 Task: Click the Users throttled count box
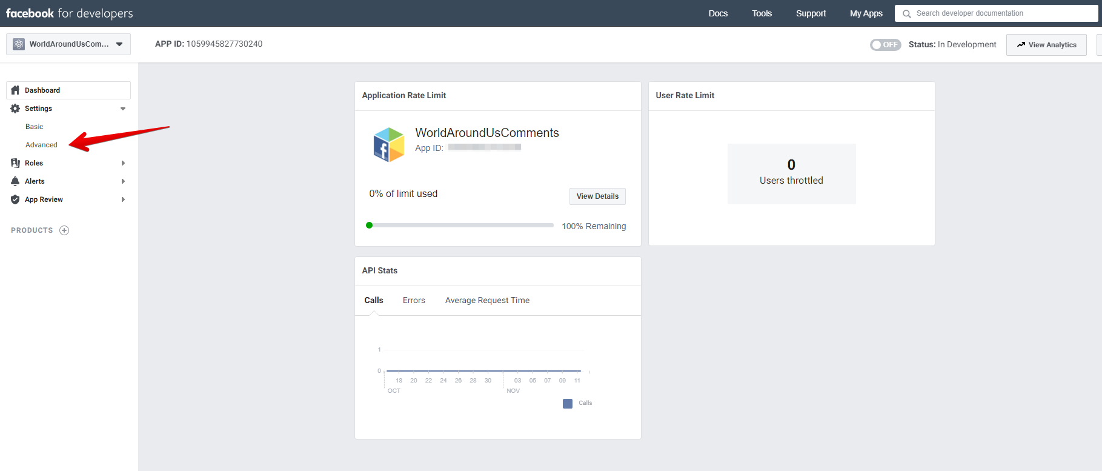791,174
